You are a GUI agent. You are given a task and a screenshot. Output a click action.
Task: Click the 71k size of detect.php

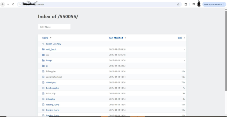[183, 82]
